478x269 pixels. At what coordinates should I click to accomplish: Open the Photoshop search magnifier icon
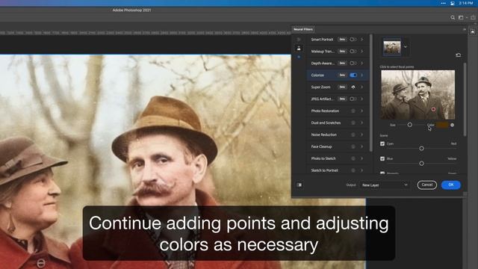tap(453, 18)
